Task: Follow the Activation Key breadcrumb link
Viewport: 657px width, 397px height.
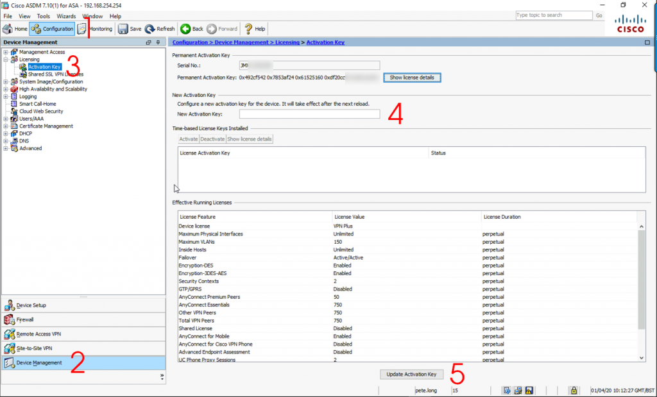Action: point(325,42)
